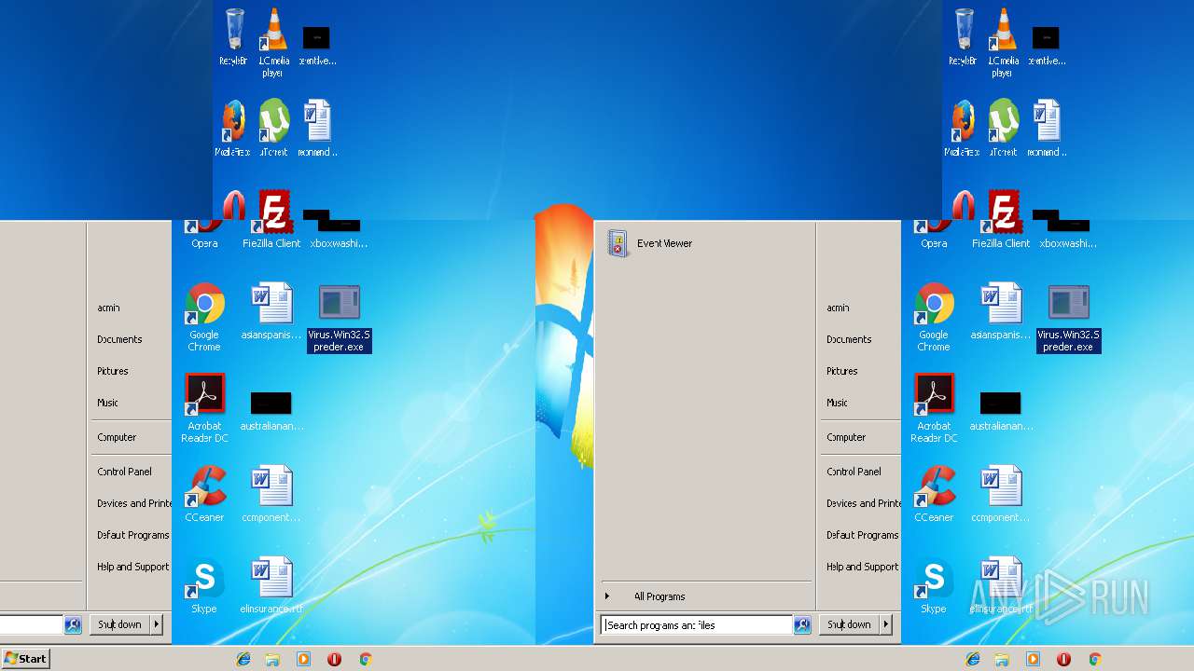1194x671 pixels.
Task: Open uTorrent icon in top-left desktop copy
Action: click(273, 128)
